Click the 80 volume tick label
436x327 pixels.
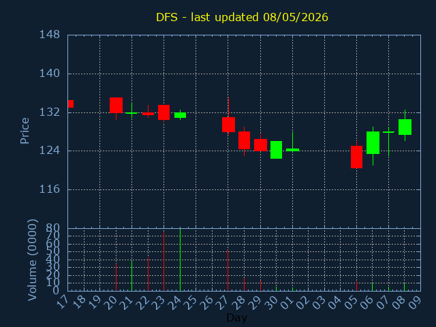(x=53, y=228)
